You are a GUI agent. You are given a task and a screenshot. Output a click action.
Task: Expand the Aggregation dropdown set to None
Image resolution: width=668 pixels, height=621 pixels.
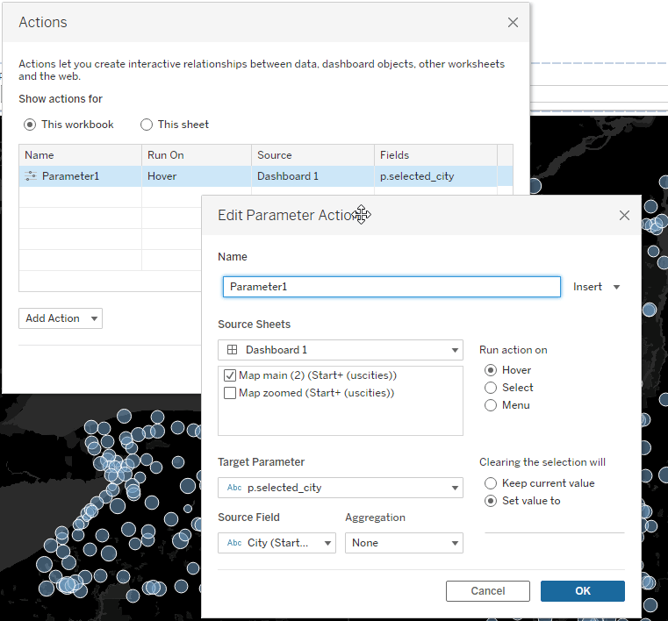point(404,543)
